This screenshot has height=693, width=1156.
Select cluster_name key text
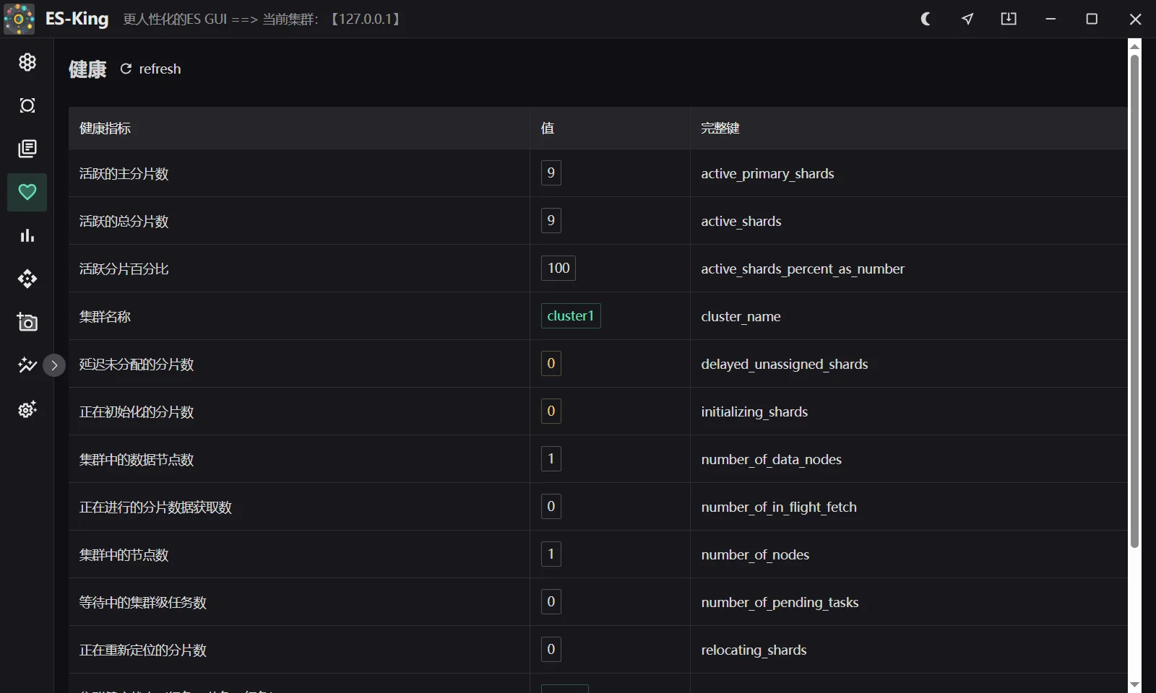[x=741, y=316]
